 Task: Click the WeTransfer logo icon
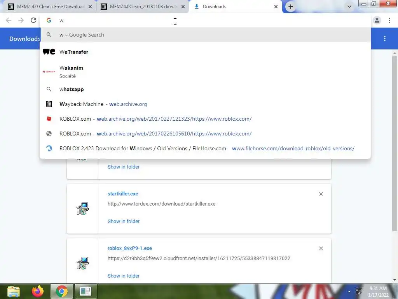49,52
